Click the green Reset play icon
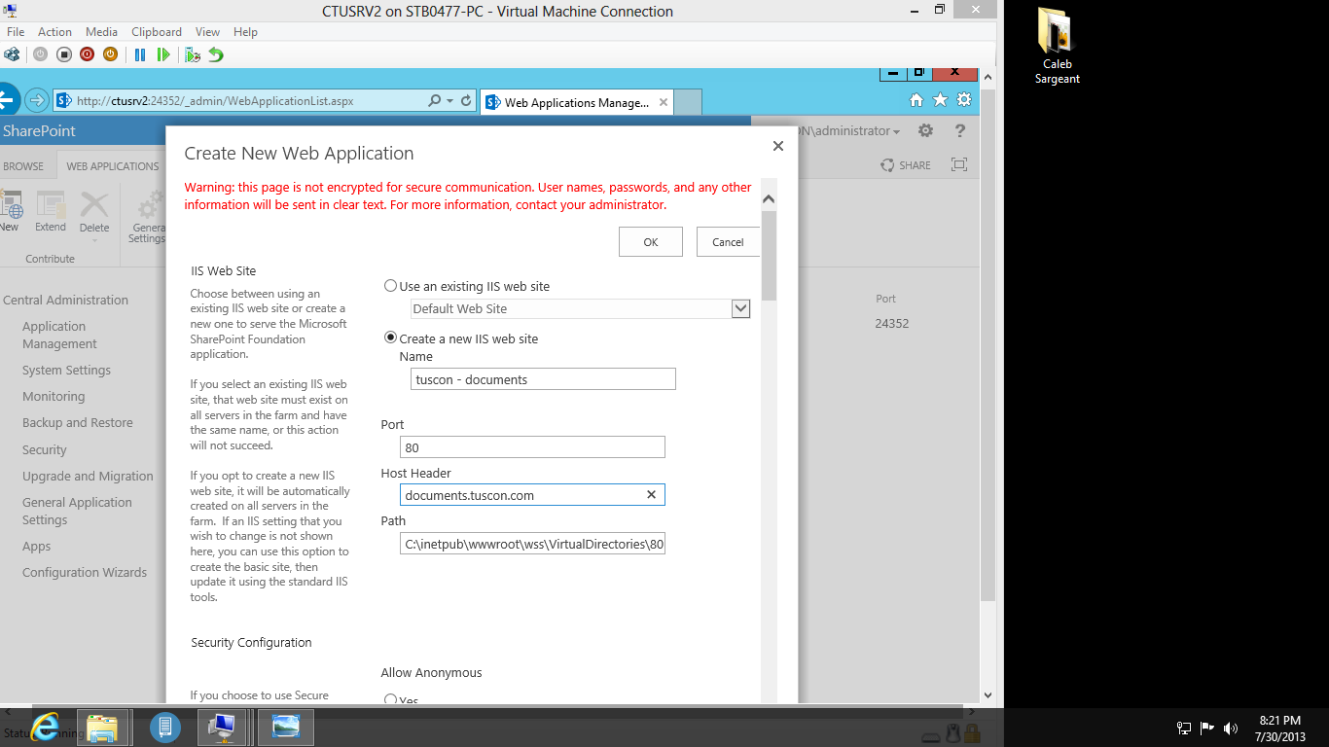This screenshot has width=1329, height=747. pyautogui.click(x=163, y=54)
